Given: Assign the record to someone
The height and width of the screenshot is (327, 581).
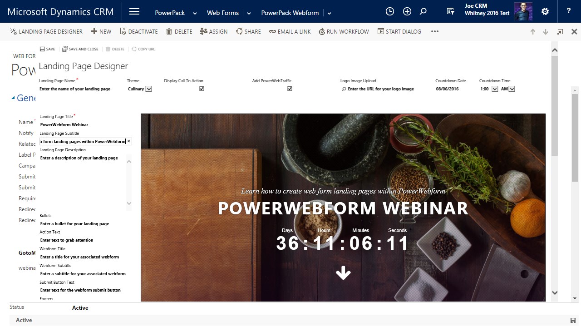Looking at the screenshot, I should [214, 31].
